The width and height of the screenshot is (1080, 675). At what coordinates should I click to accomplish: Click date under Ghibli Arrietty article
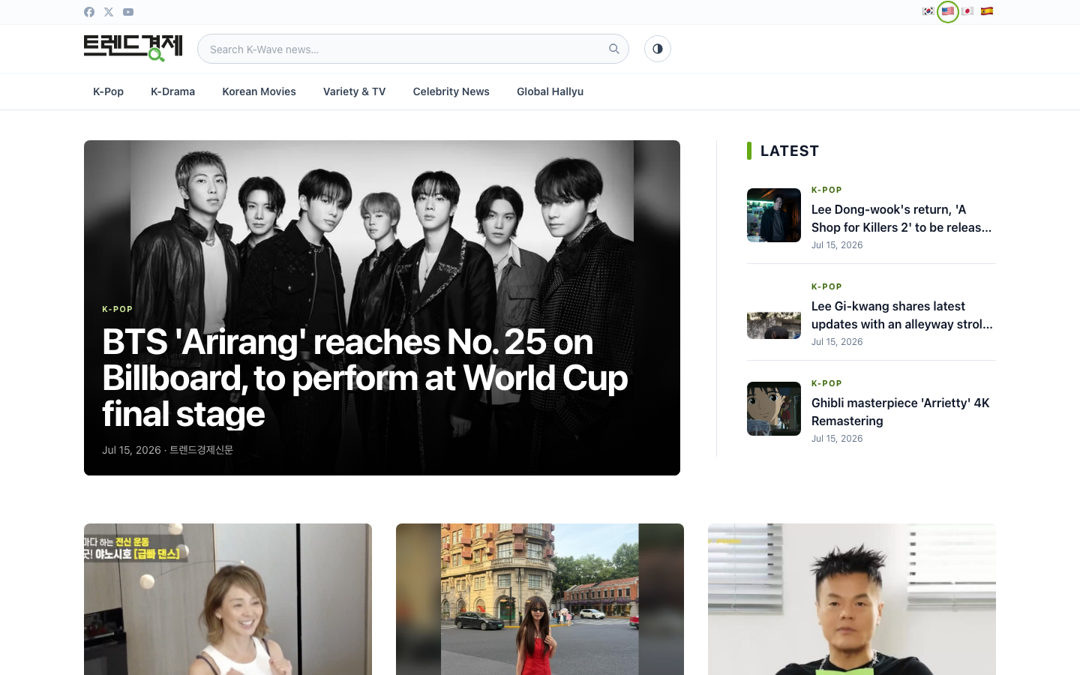click(x=837, y=439)
